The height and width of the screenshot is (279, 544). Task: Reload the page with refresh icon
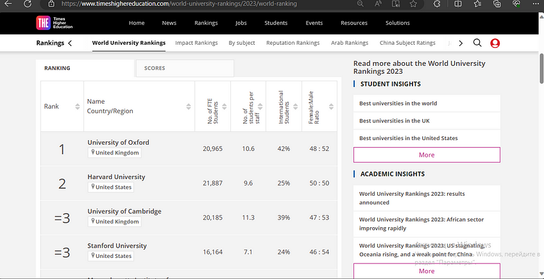point(28,3)
